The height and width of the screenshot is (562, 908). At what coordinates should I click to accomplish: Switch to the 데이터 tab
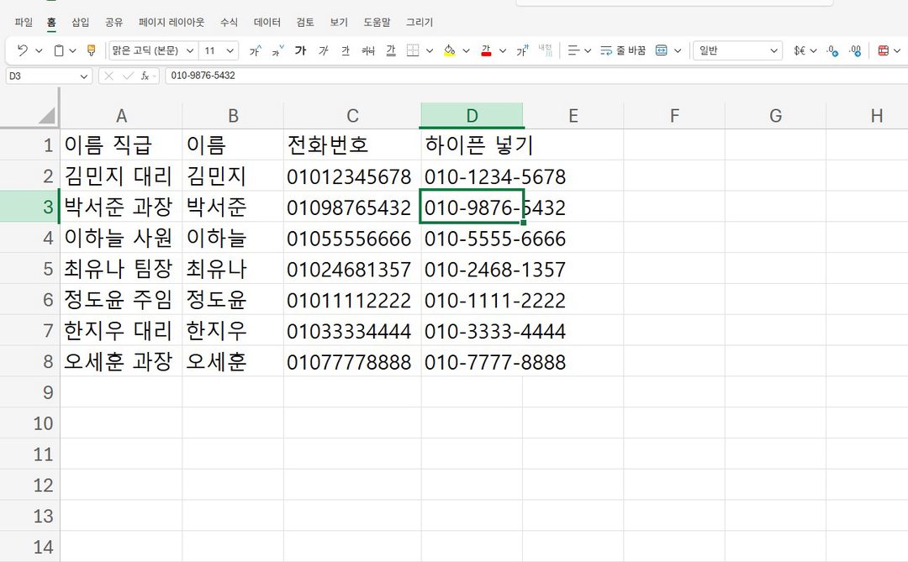267,22
